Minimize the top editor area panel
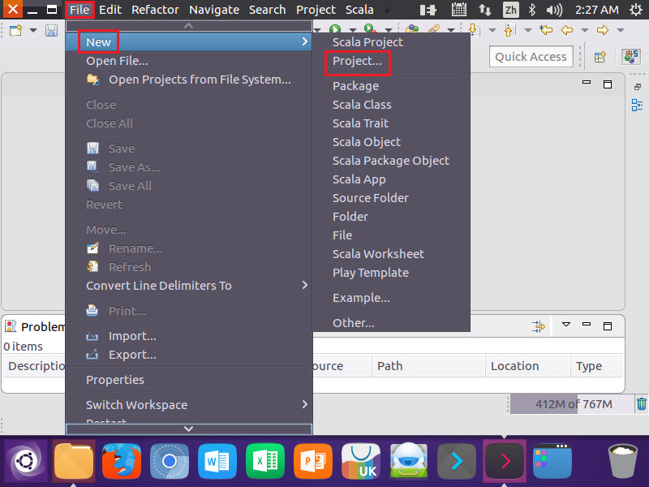Image resolution: width=649 pixels, height=487 pixels. (587, 82)
